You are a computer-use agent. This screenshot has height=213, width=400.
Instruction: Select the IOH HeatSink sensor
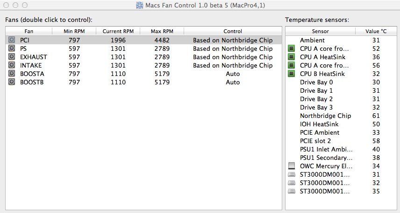[x=341, y=124]
